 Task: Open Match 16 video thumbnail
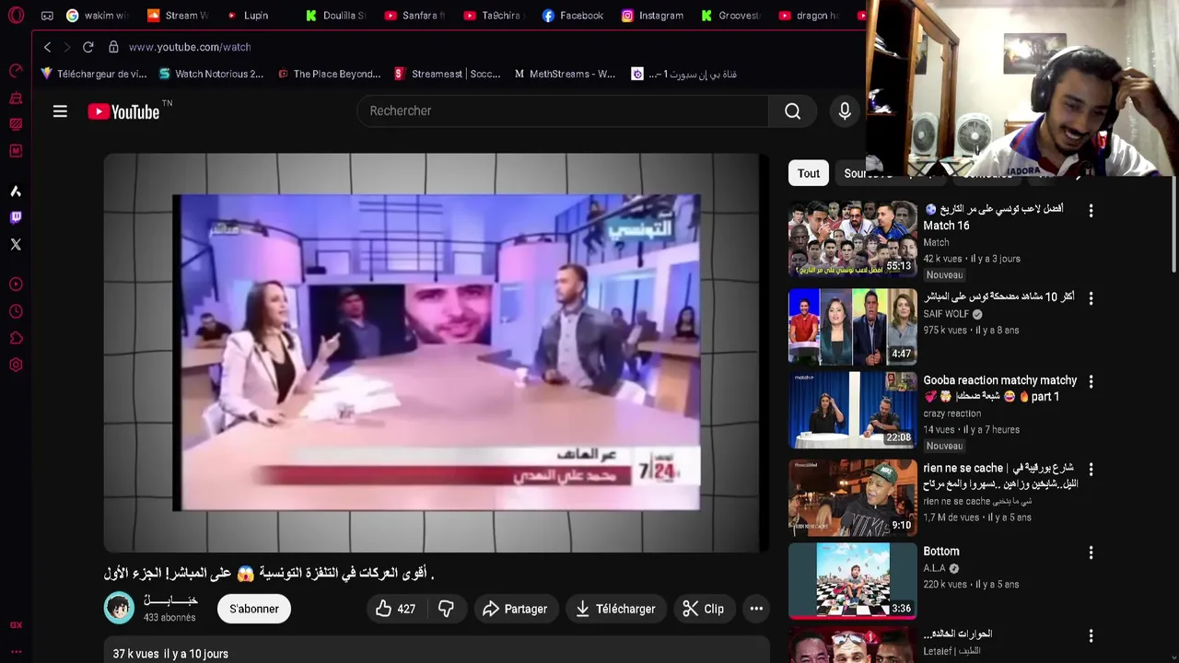[x=853, y=239]
